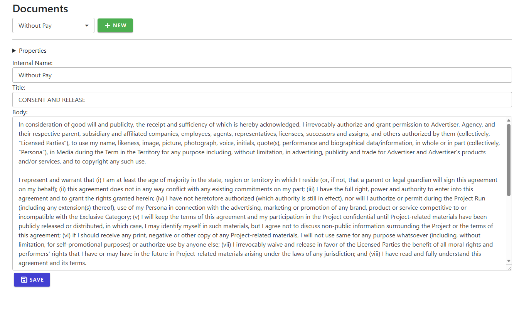Screen dimensions: 524x312
Task: Click the plus icon on NEW button
Action: [x=108, y=25]
